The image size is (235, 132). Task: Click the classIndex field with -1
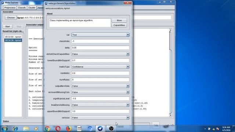point(100,41)
